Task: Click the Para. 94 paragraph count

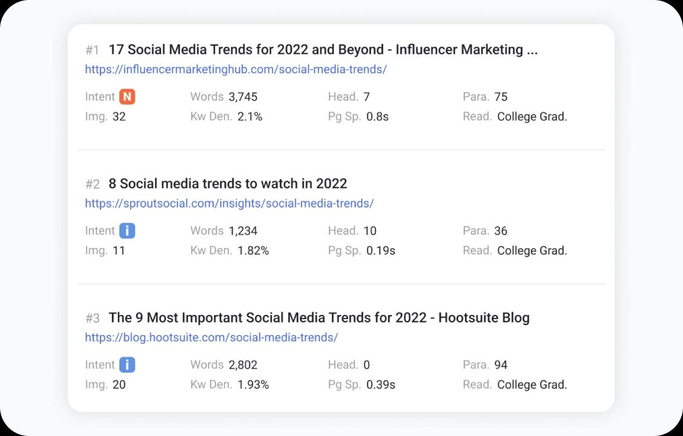Action: [500, 365]
